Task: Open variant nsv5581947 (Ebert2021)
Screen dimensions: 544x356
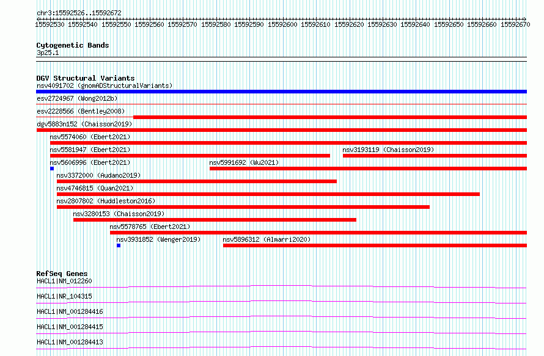Action: tap(90, 150)
